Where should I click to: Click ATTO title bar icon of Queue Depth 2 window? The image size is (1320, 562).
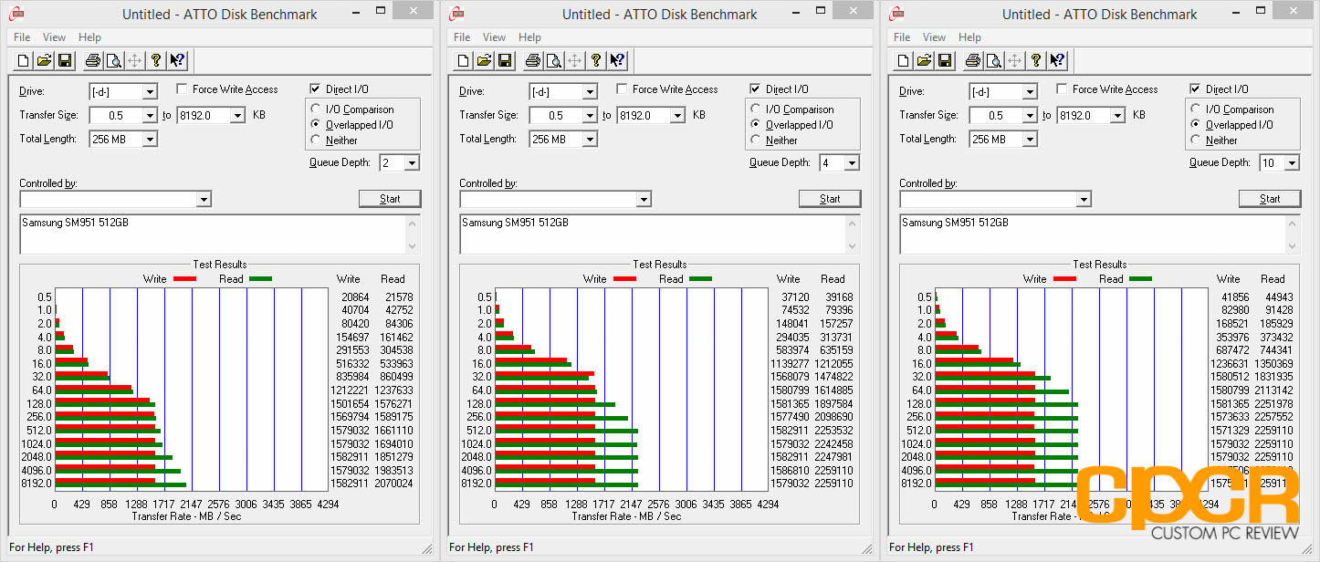(16, 14)
